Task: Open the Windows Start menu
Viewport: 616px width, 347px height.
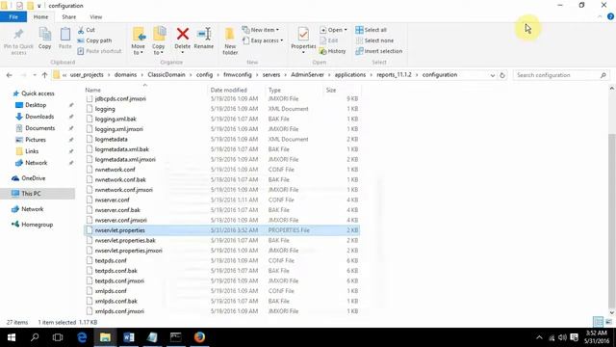Action: point(11,337)
